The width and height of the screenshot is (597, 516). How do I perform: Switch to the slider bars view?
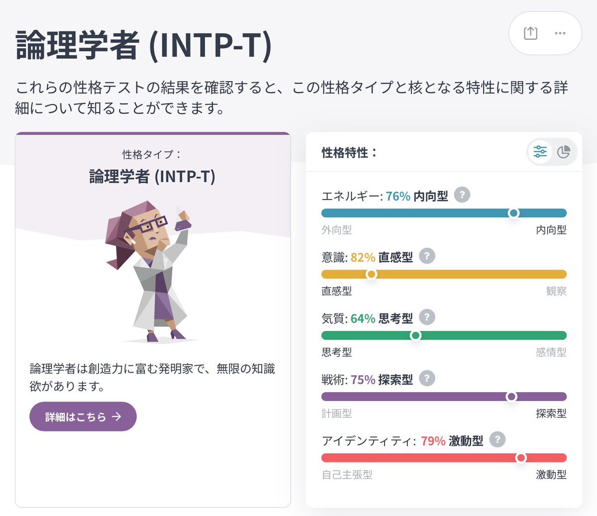[x=540, y=152]
